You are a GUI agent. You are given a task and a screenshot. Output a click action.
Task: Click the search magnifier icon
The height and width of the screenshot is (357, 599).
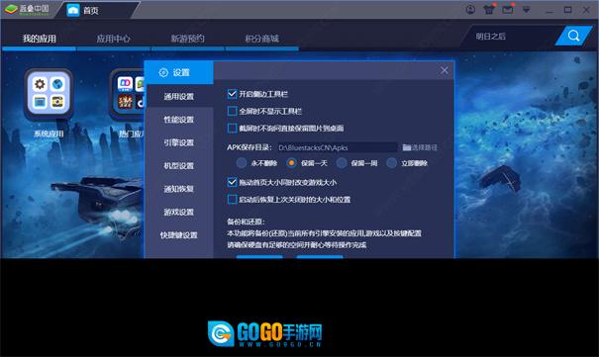point(573,36)
